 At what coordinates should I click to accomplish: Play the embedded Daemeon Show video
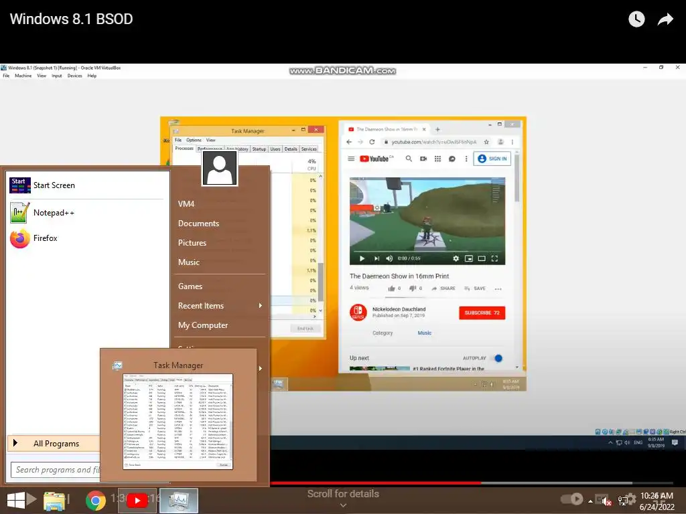point(362,258)
